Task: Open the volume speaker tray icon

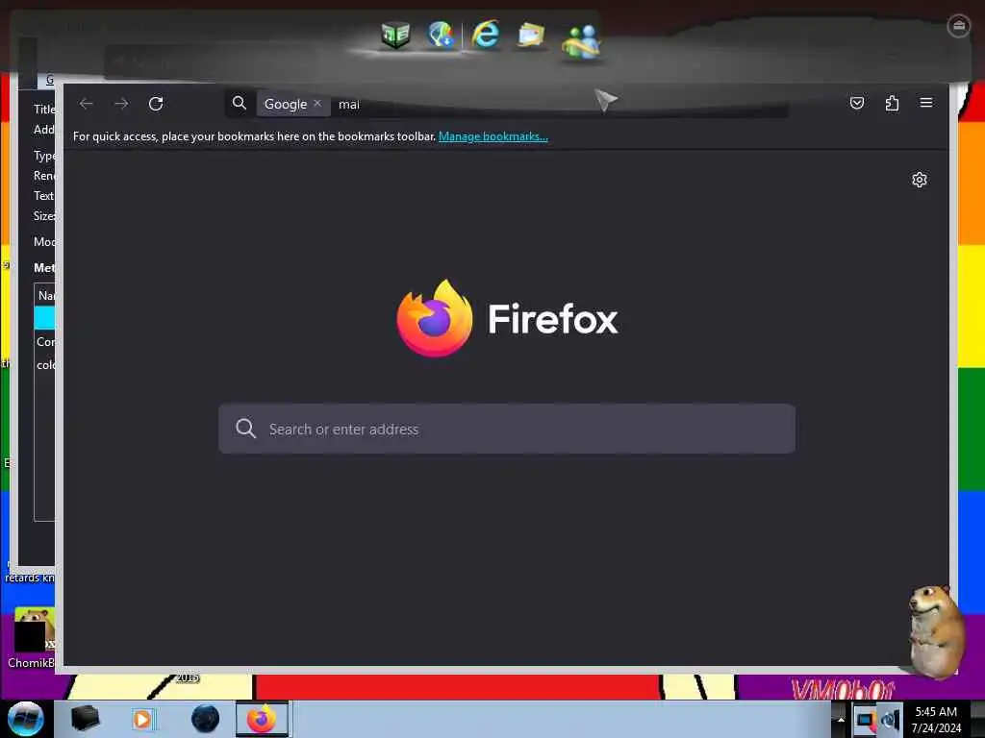Action: (x=890, y=720)
